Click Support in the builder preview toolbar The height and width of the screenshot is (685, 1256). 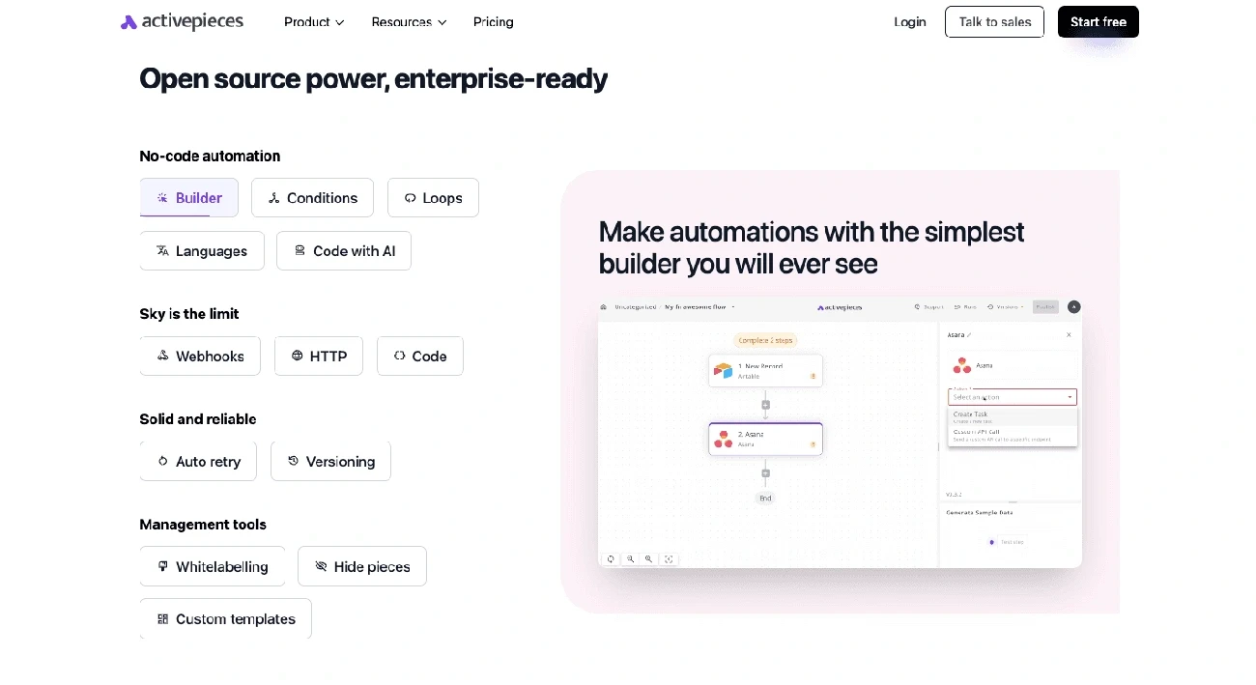tap(928, 307)
